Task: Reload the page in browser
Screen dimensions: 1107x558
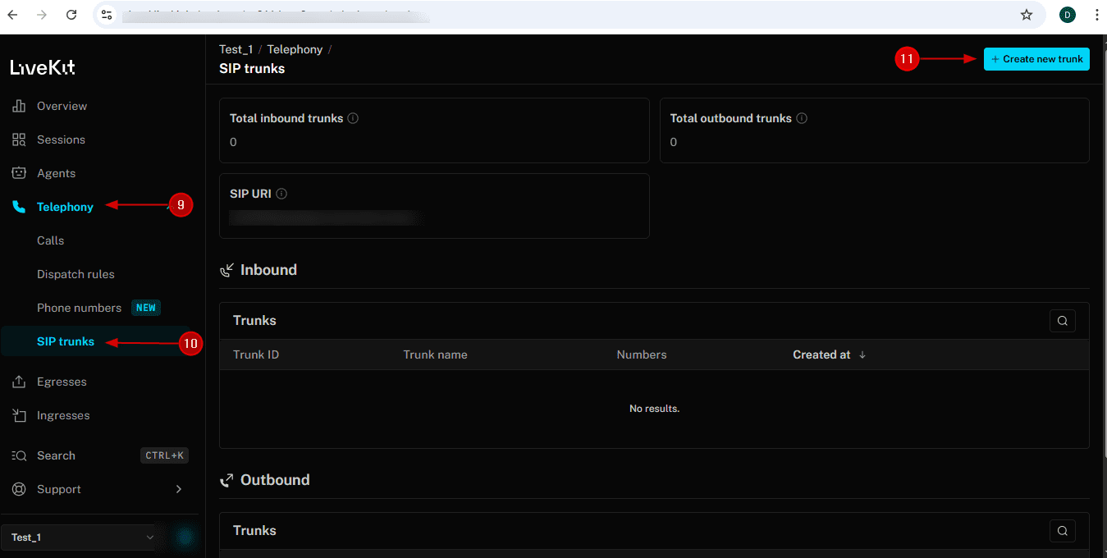Action: pyautogui.click(x=71, y=15)
